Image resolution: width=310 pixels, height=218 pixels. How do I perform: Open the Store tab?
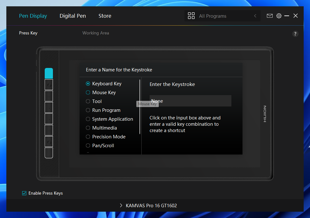pos(105,16)
